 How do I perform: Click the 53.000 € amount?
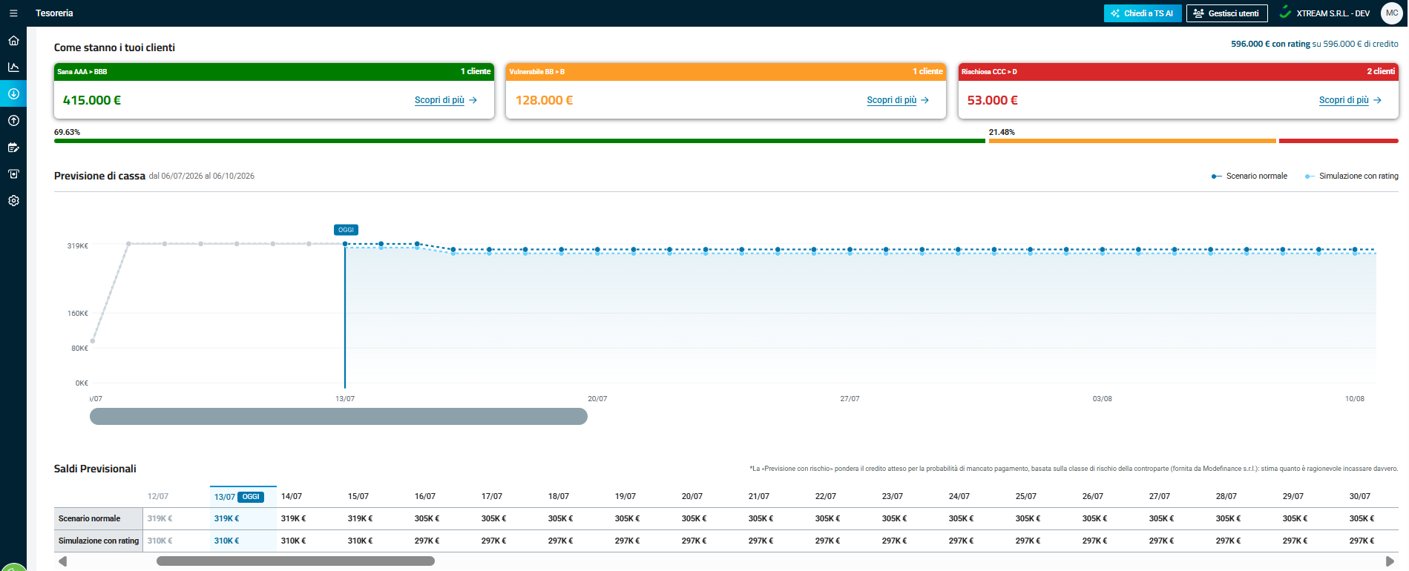[993, 100]
